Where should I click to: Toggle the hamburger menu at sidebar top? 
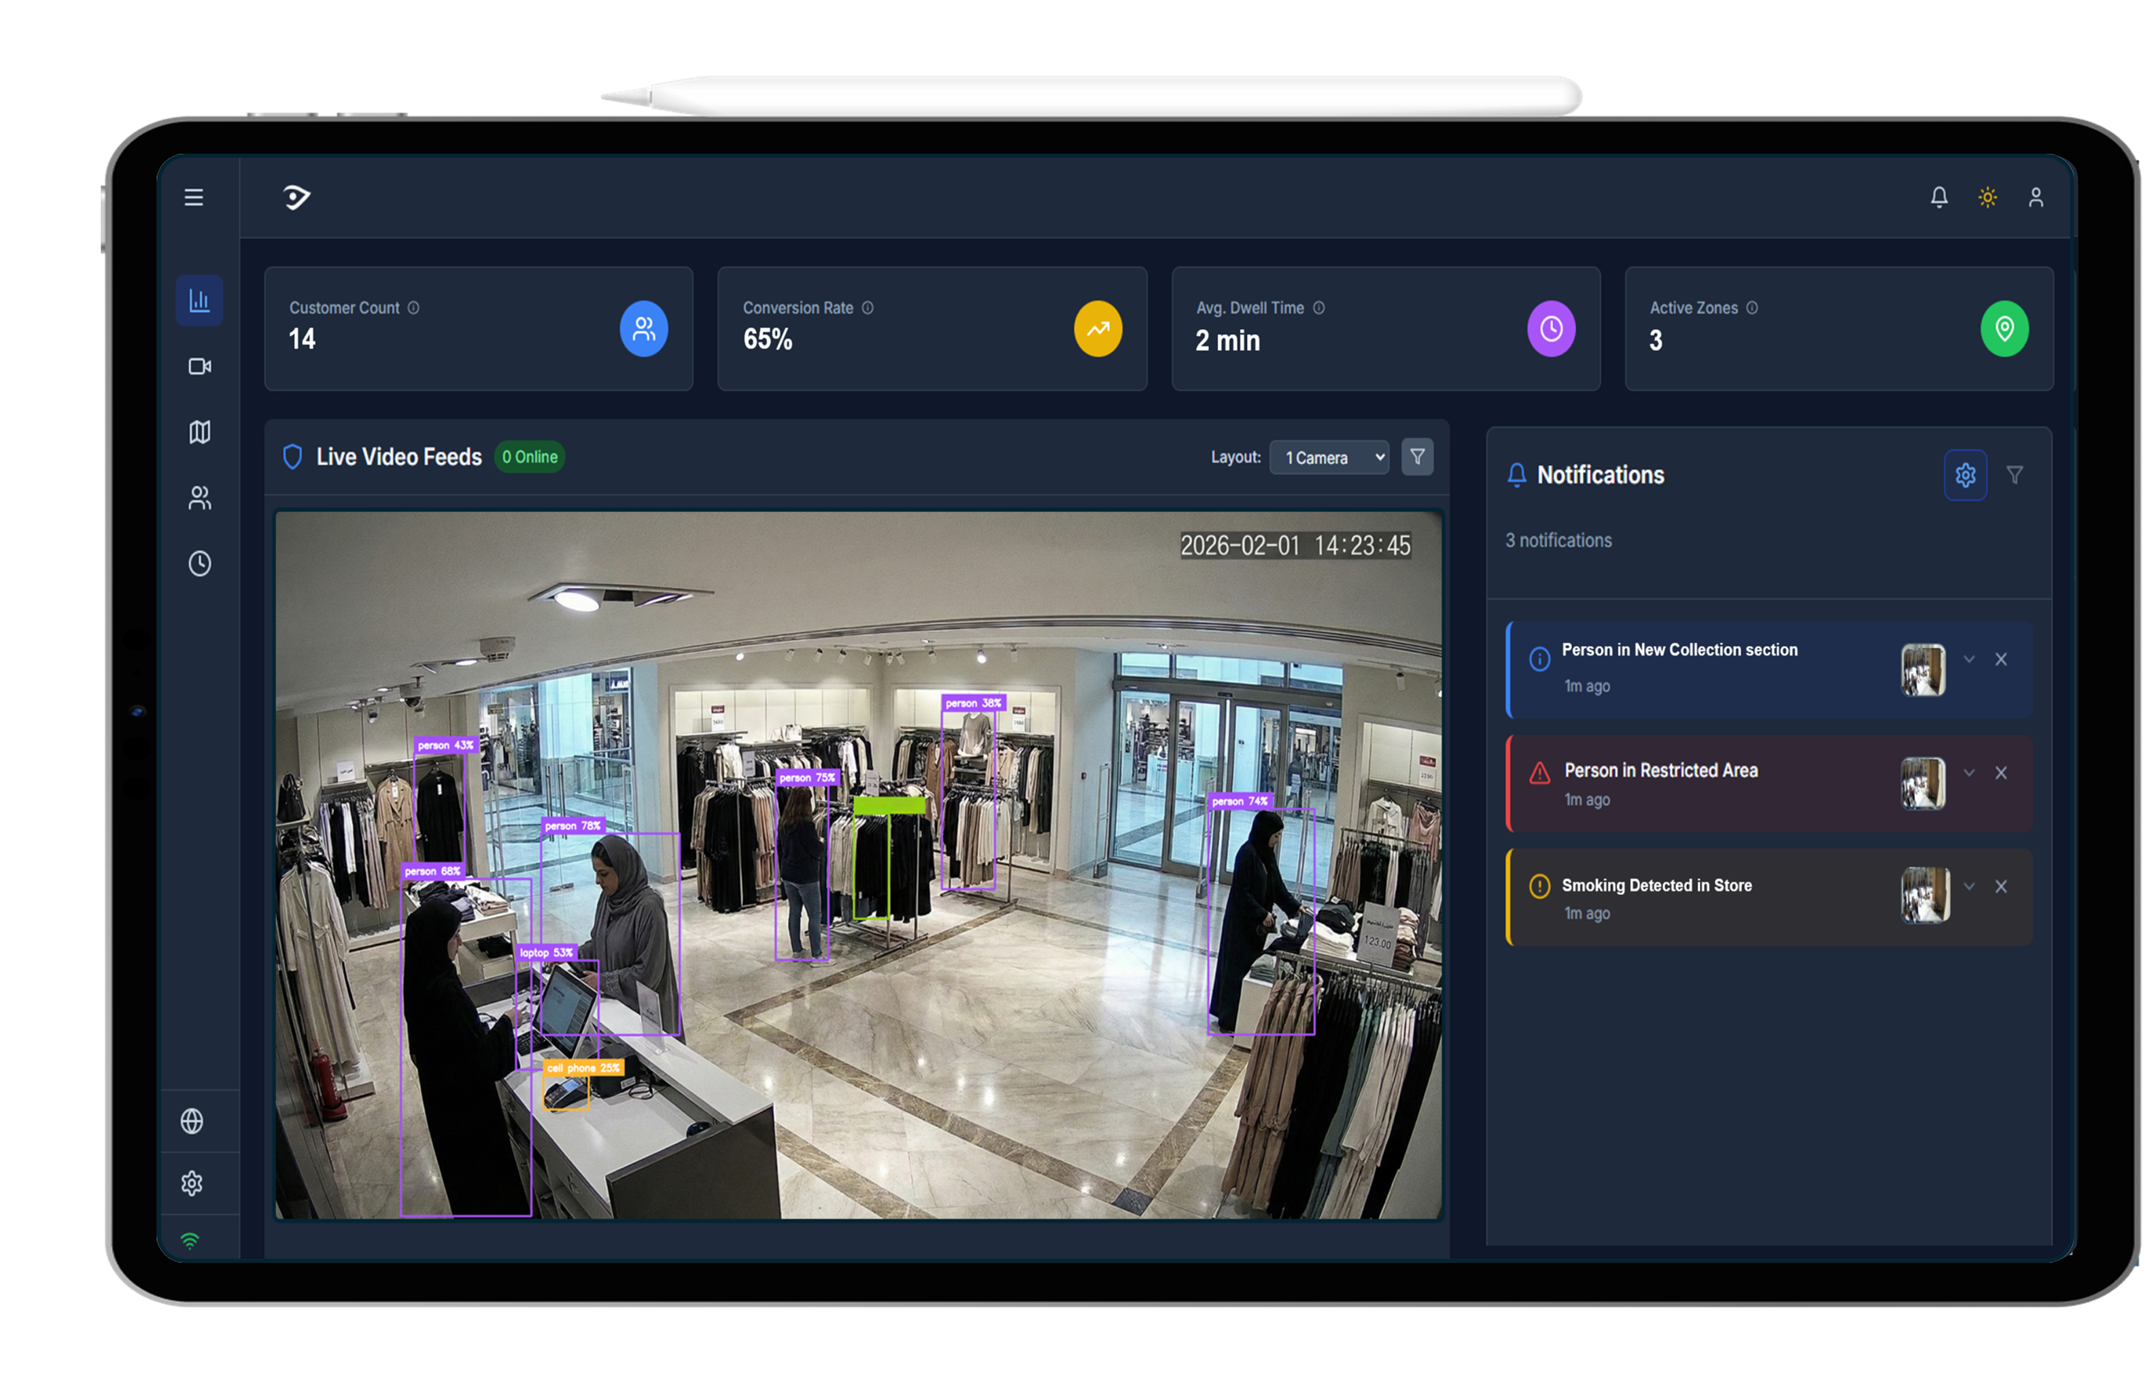(x=194, y=197)
